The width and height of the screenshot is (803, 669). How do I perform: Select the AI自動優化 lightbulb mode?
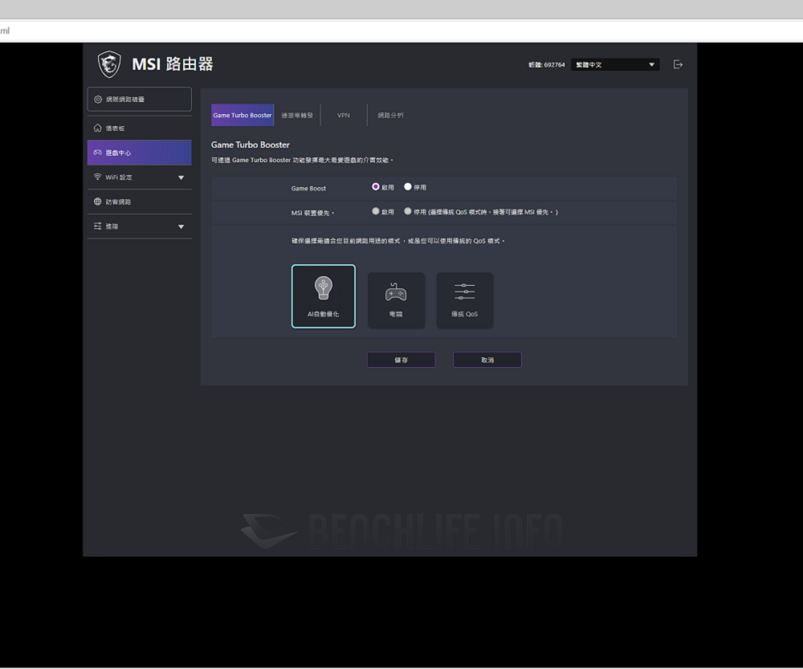pyautogui.click(x=324, y=296)
